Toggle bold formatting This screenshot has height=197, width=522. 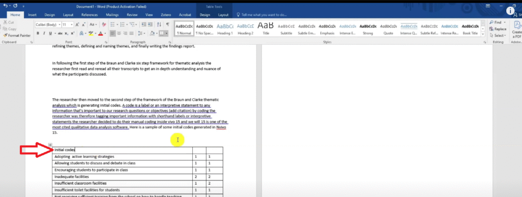38,33
